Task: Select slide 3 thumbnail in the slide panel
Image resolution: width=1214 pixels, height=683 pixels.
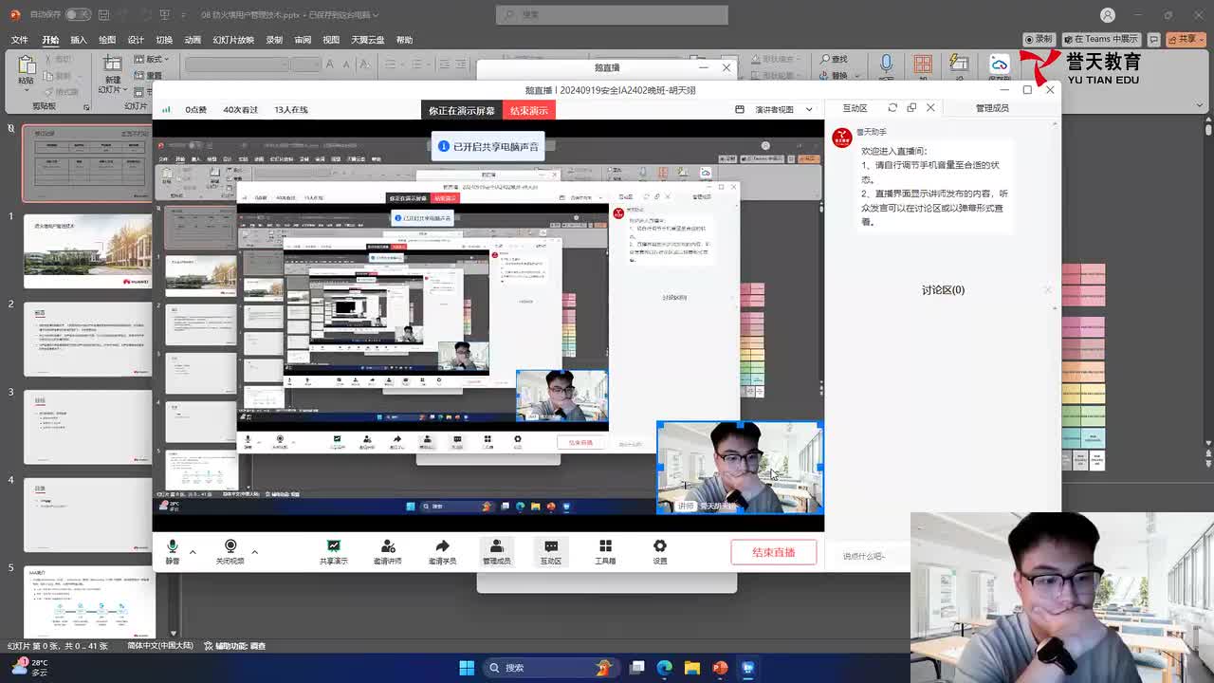Action: click(x=86, y=427)
